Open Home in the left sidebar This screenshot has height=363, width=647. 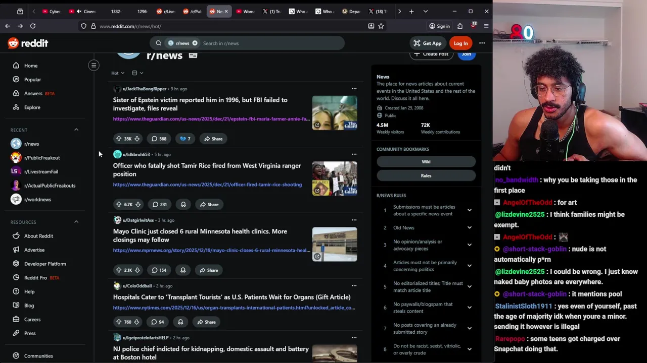coord(31,66)
